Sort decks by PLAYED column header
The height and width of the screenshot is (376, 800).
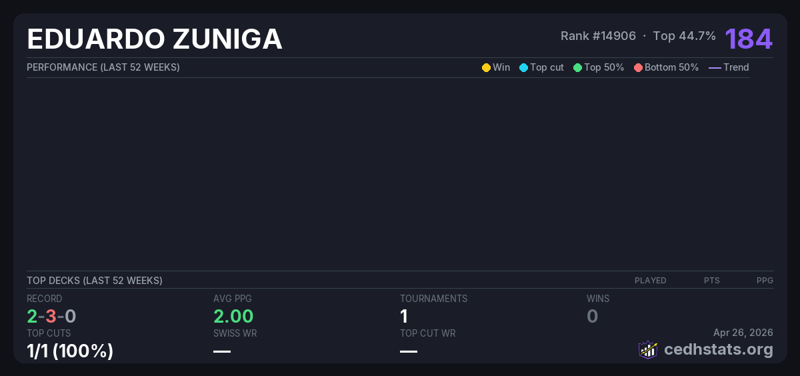tap(650, 281)
